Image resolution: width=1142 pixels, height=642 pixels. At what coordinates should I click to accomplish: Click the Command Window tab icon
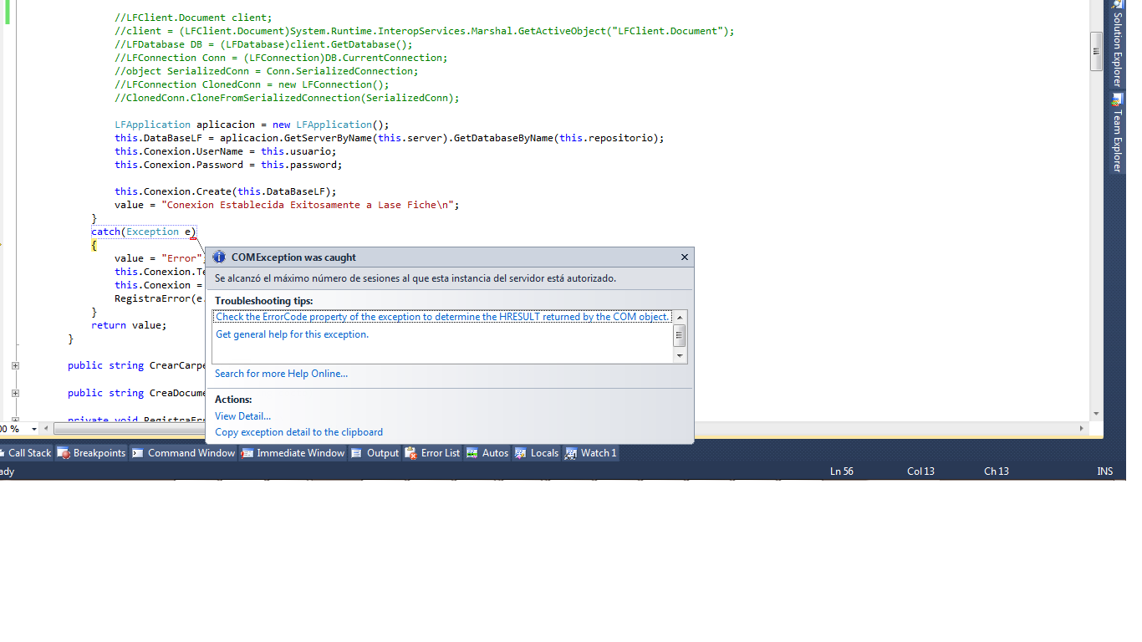138,453
